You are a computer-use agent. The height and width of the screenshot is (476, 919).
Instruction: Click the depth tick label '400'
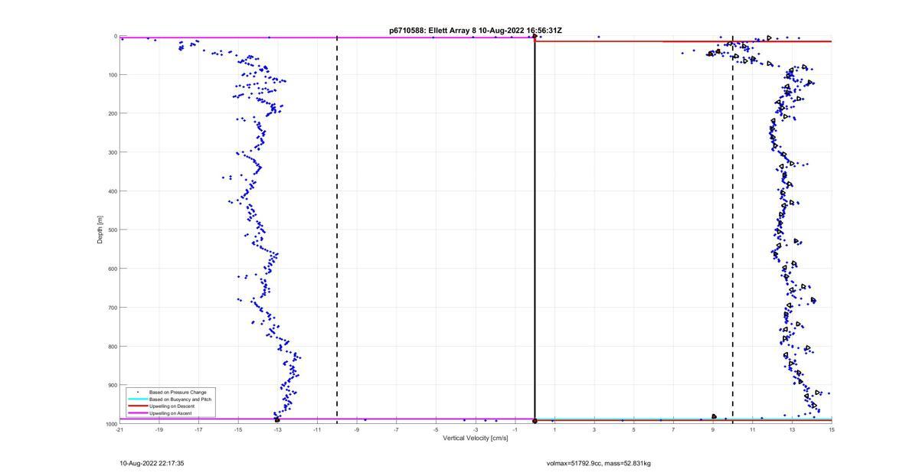pyautogui.click(x=112, y=191)
